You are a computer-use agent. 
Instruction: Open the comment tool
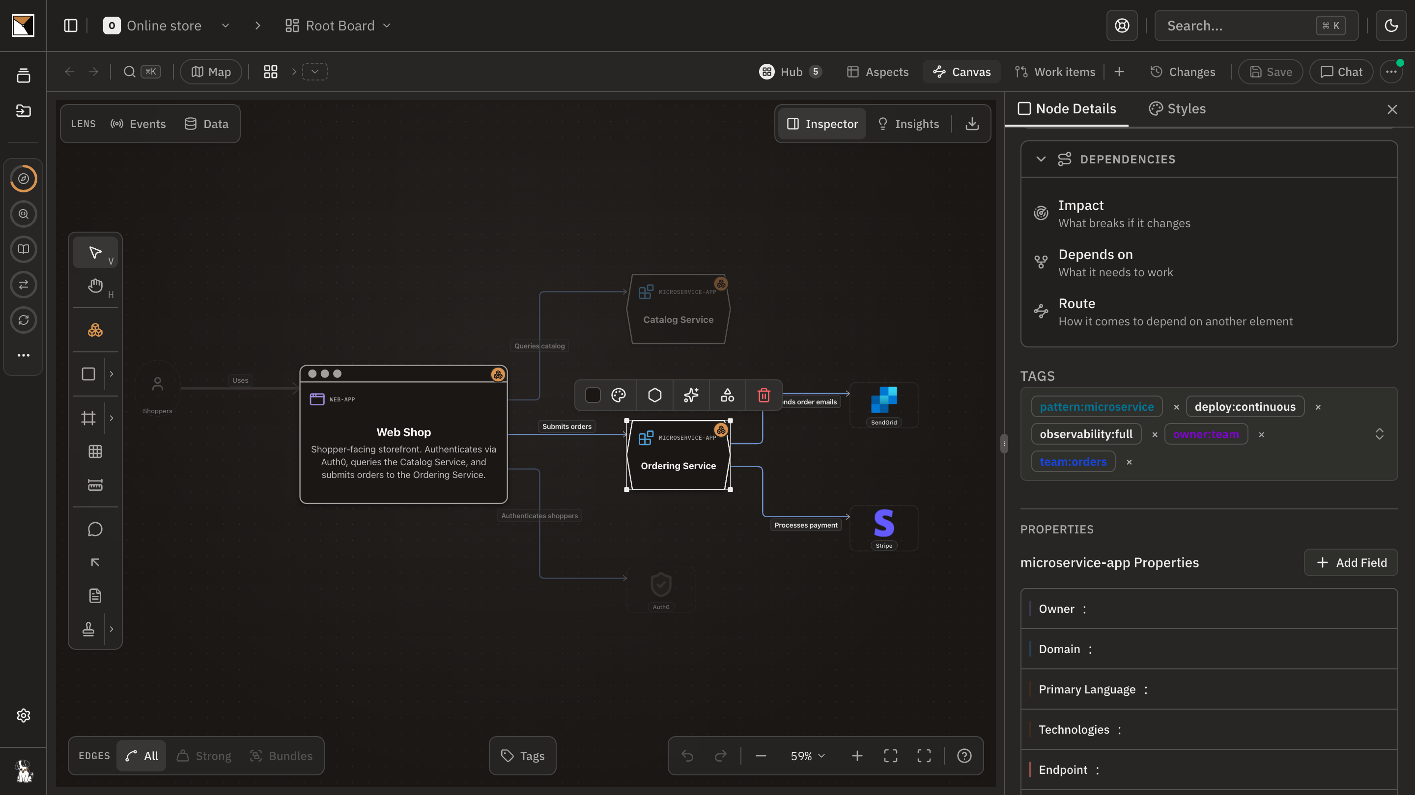coord(95,529)
